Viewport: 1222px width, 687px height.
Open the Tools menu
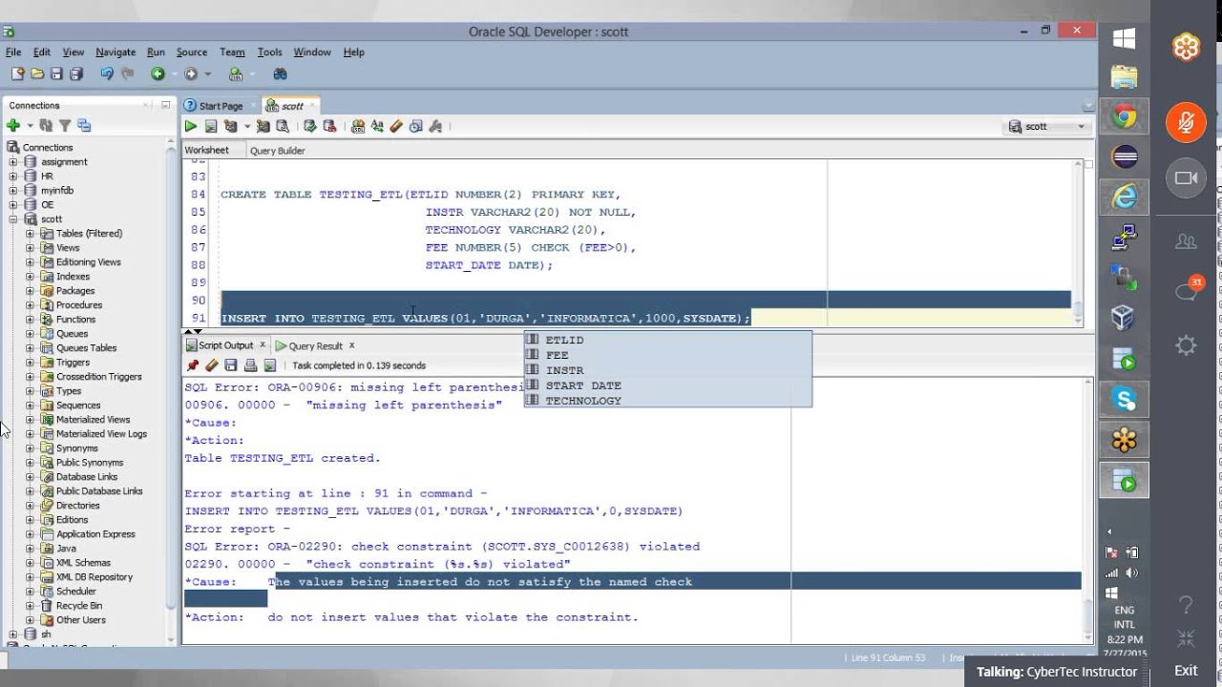pyautogui.click(x=270, y=52)
